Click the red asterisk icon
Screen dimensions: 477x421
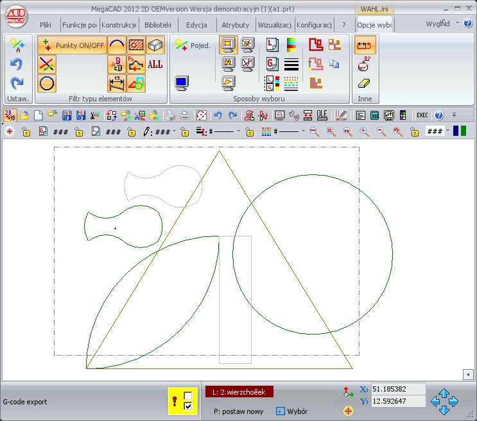pos(10,131)
